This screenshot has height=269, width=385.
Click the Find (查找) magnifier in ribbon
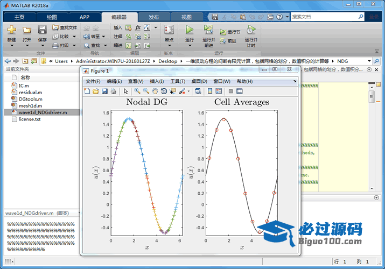click(x=87, y=46)
